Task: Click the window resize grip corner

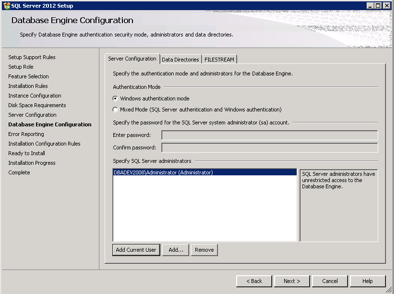Action: (389, 290)
